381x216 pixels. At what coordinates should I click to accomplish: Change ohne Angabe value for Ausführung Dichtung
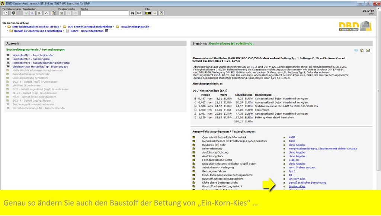(297, 153)
